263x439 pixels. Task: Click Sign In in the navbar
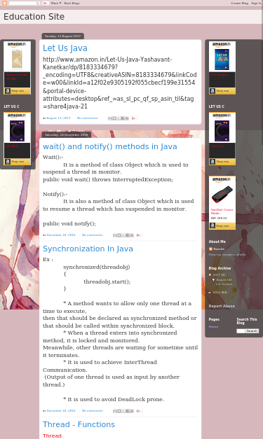(256, 3)
